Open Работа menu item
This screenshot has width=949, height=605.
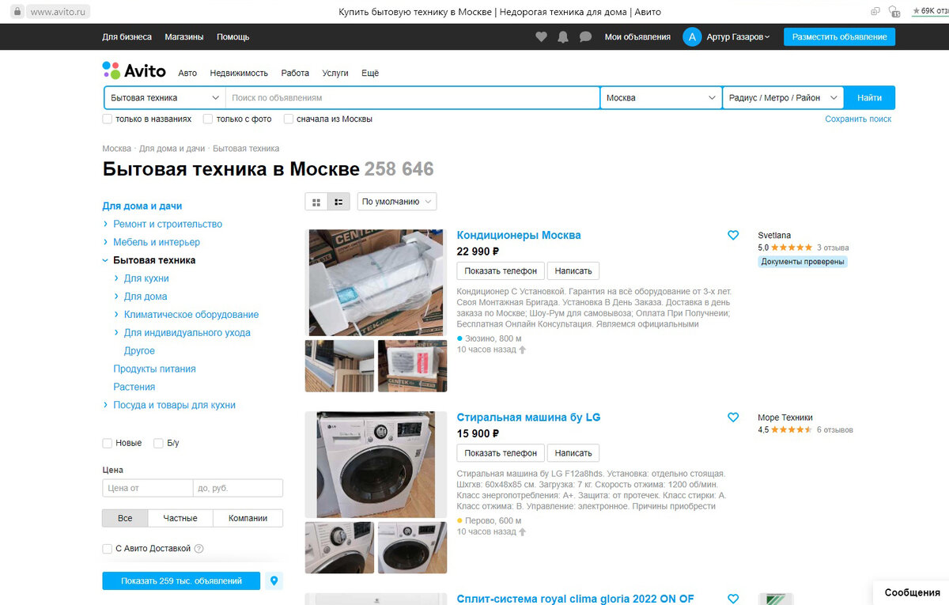295,73
